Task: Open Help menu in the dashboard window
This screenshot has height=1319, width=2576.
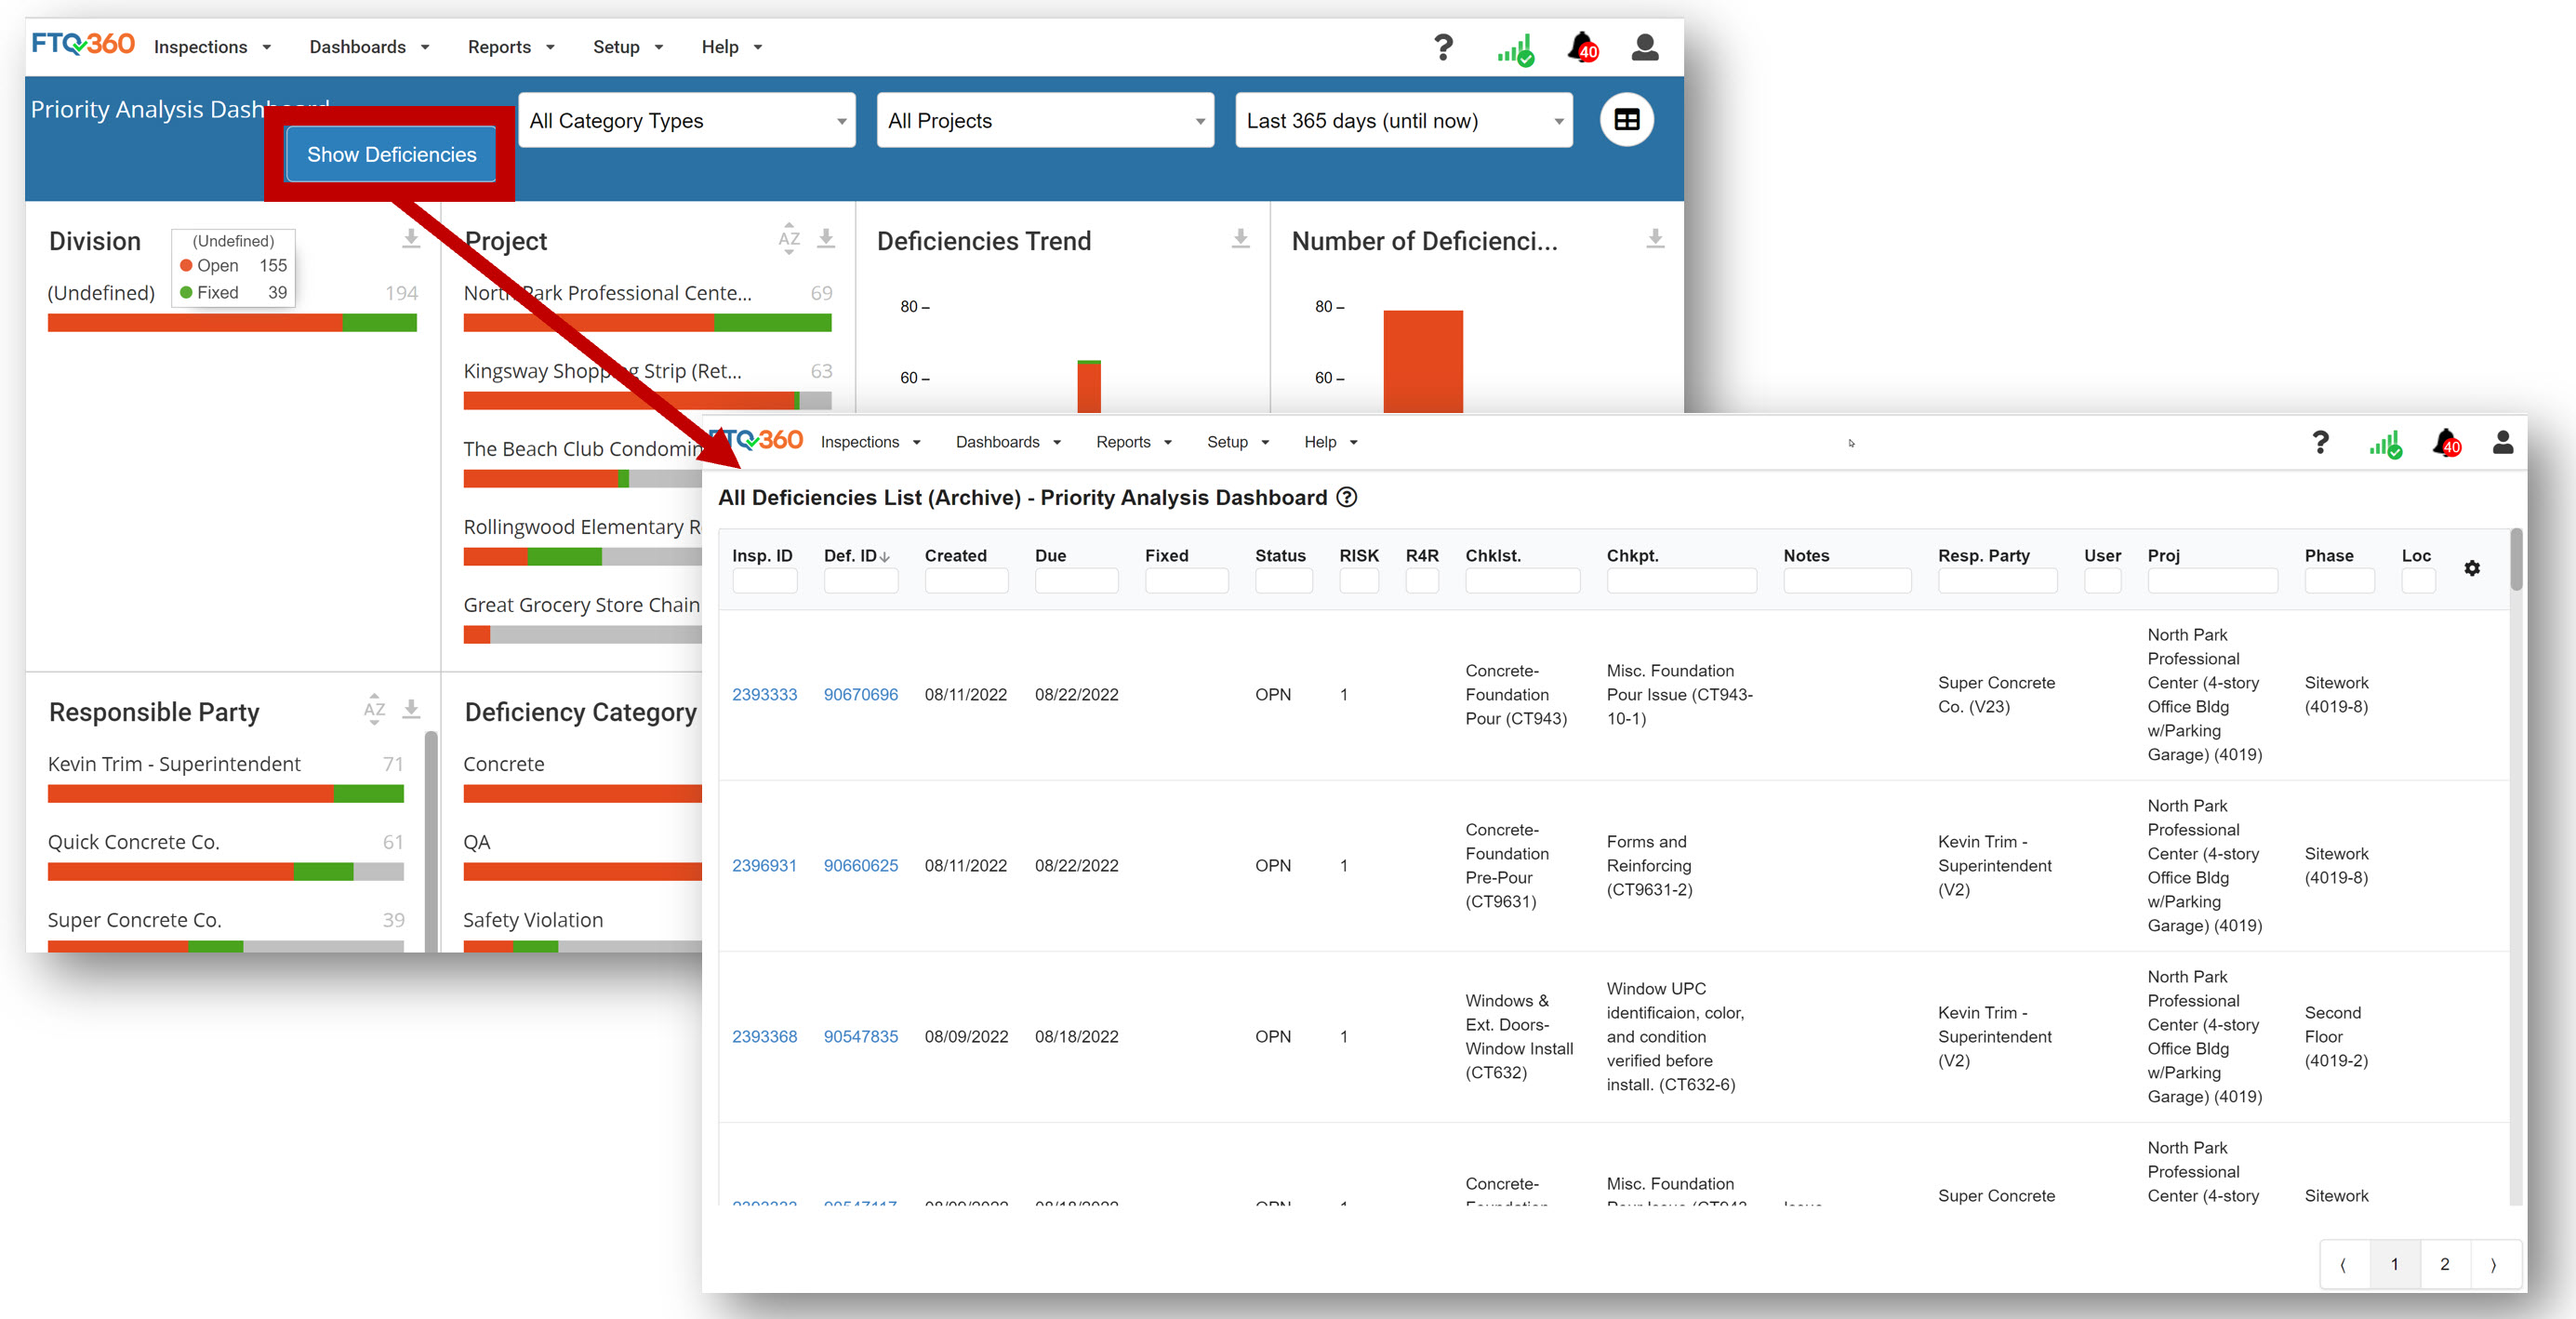Action: coord(732,47)
